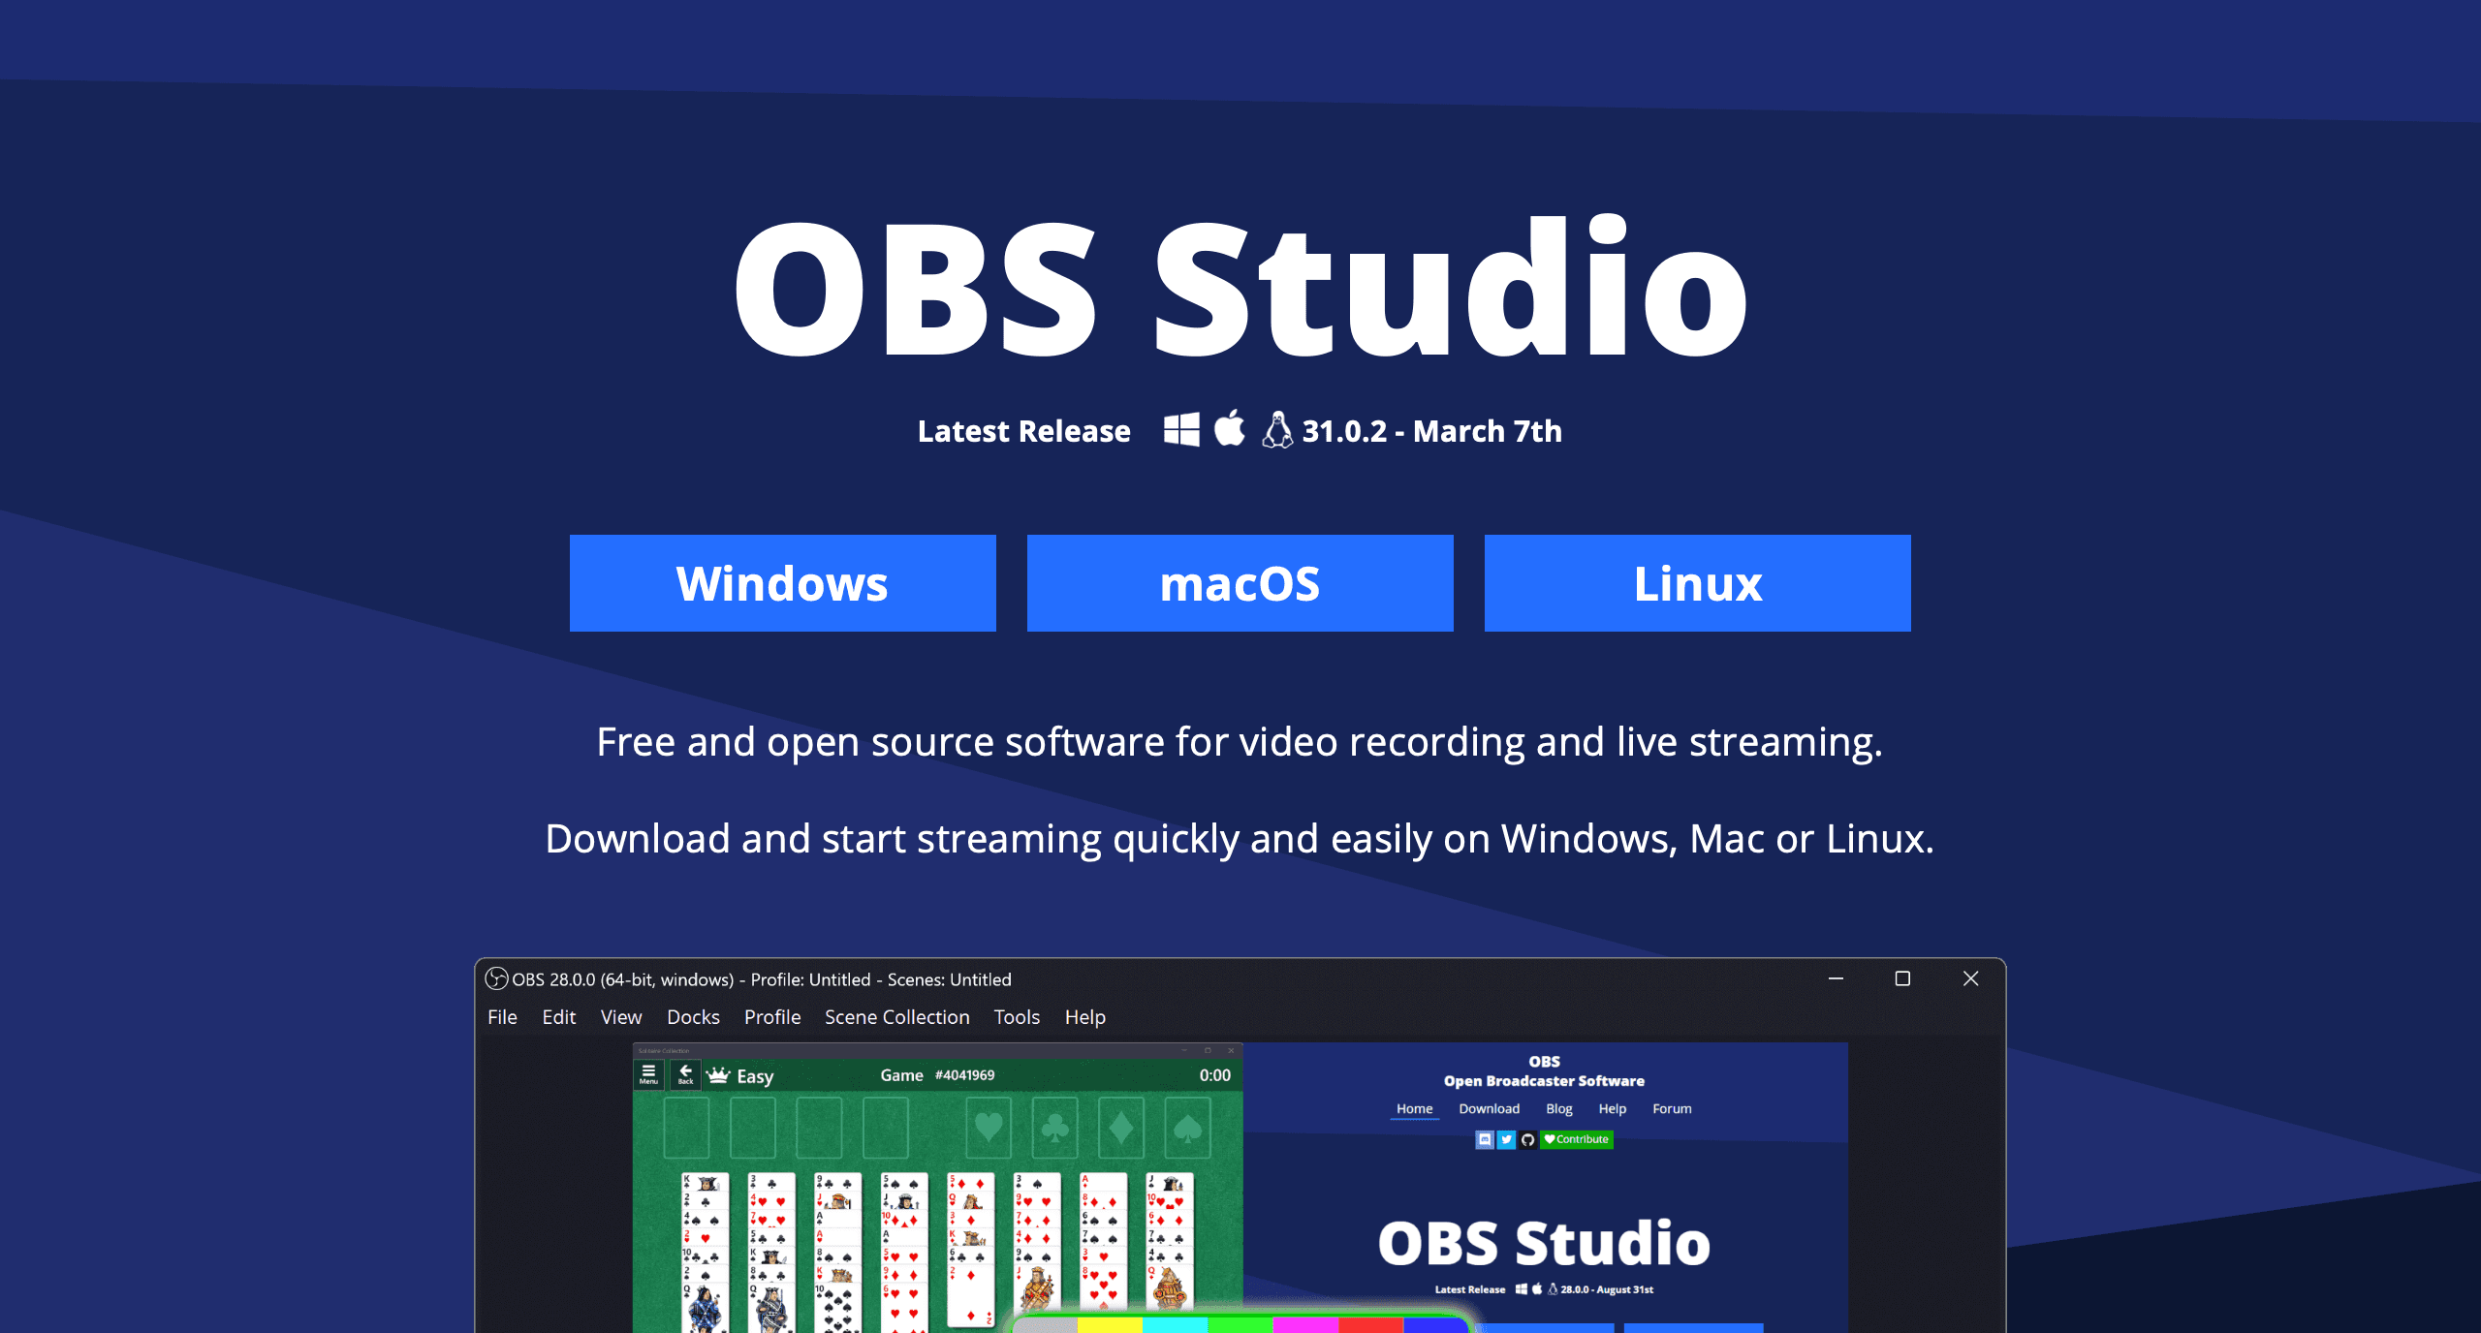The image size is (2481, 1333).
Task: Open the Edit menu in the OBS window
Action: (558, 1017)
